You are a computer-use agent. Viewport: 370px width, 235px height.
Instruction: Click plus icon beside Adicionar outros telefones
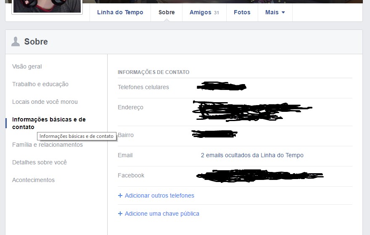click(120, 195)
